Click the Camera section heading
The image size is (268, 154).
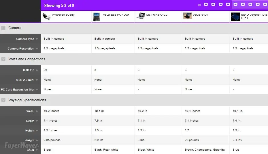[x=15, y=28]
